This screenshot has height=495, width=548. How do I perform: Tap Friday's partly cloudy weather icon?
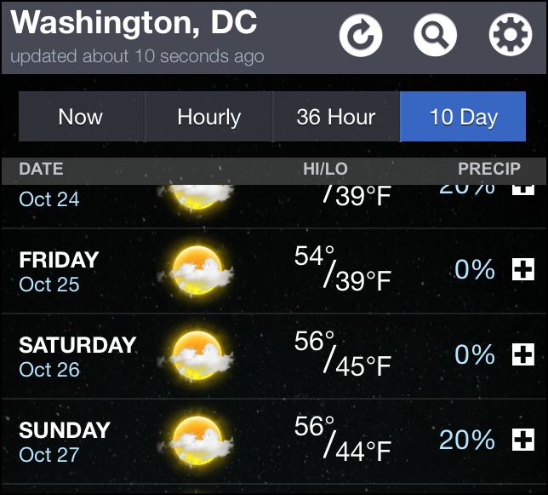pos(198,270)
